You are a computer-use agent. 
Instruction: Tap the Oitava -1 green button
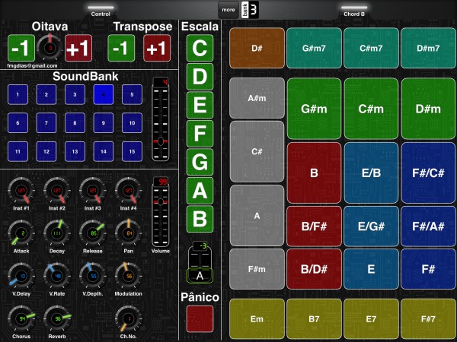click(x=21, y=48)
